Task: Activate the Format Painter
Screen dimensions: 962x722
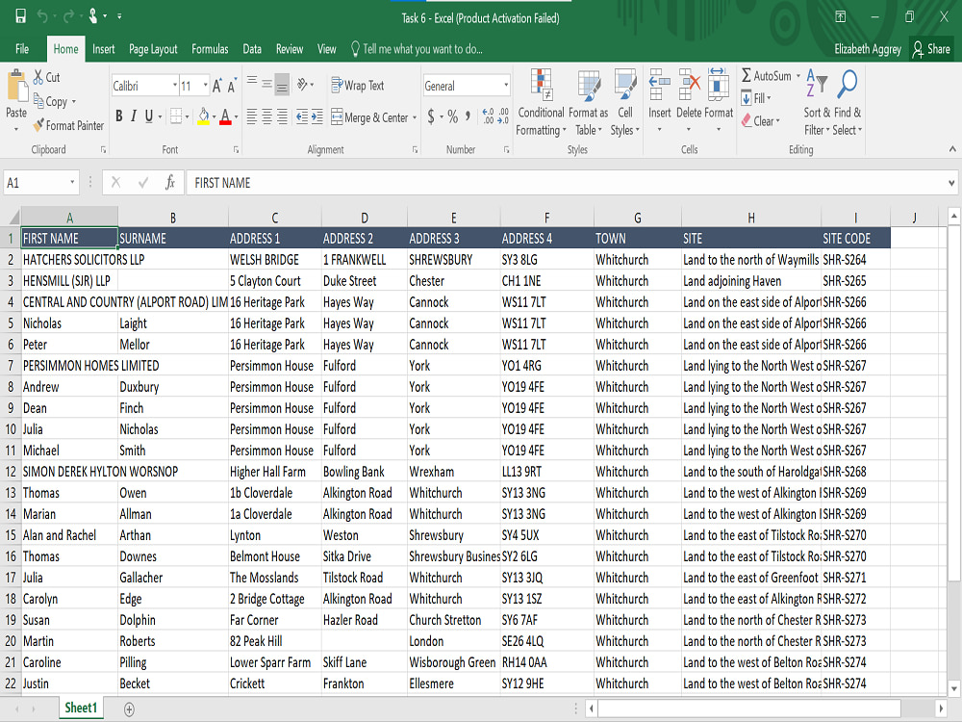Action: (68, 125)
